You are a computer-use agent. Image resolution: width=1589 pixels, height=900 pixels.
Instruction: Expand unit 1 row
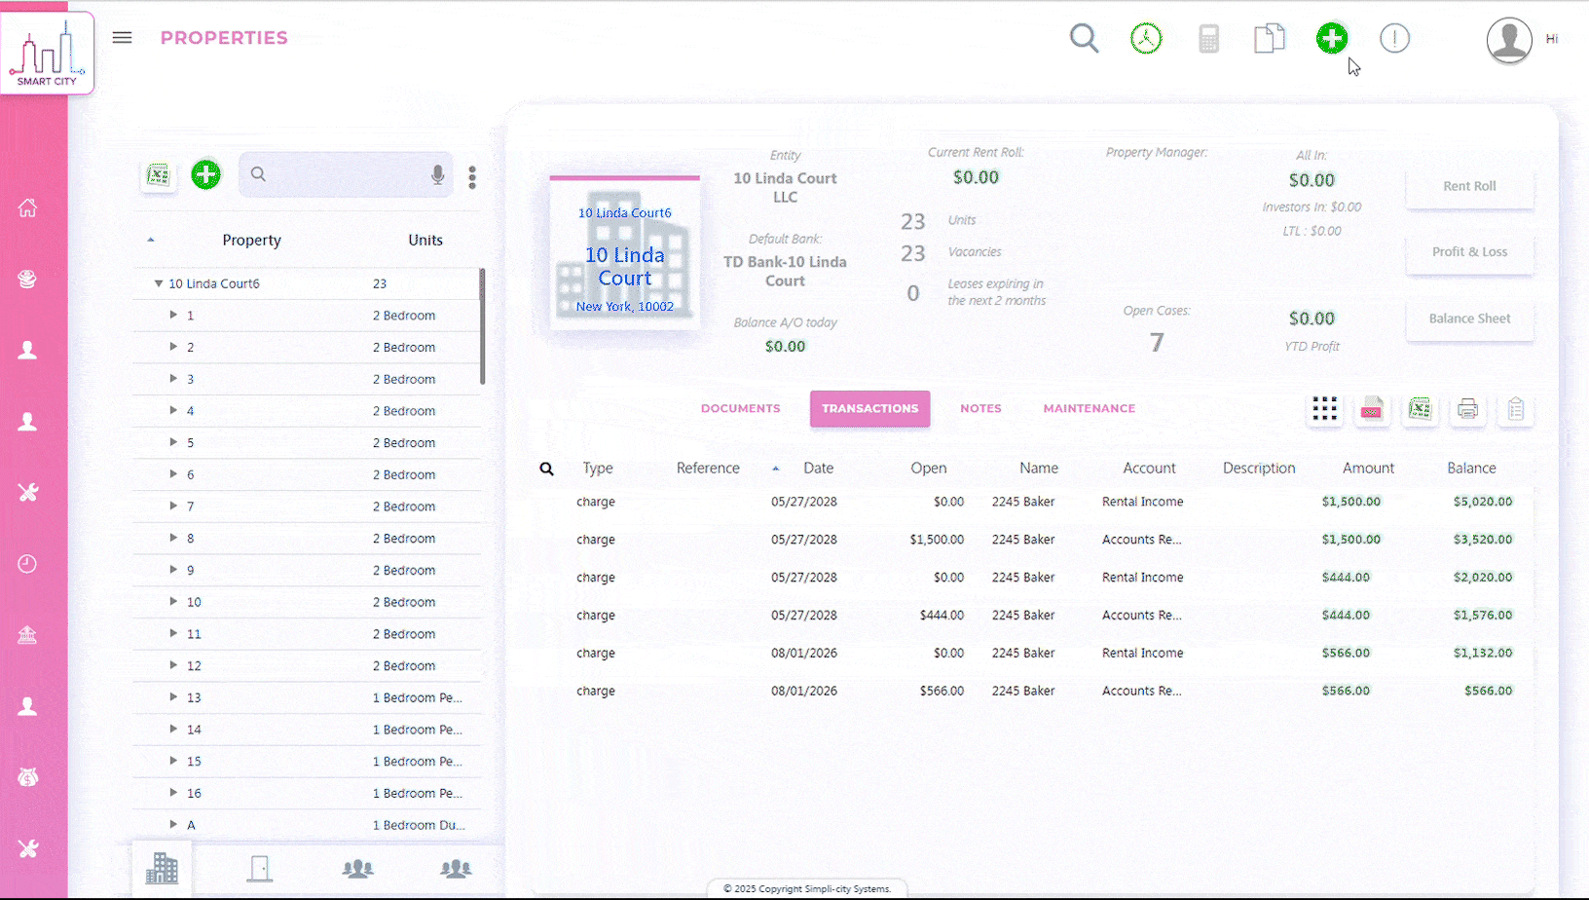tap(173, 315)
